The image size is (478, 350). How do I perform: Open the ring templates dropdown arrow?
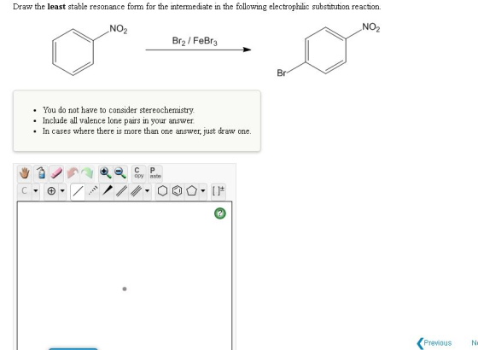click(203, 191)
